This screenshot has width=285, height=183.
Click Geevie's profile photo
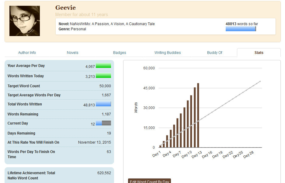click(25, 21)
